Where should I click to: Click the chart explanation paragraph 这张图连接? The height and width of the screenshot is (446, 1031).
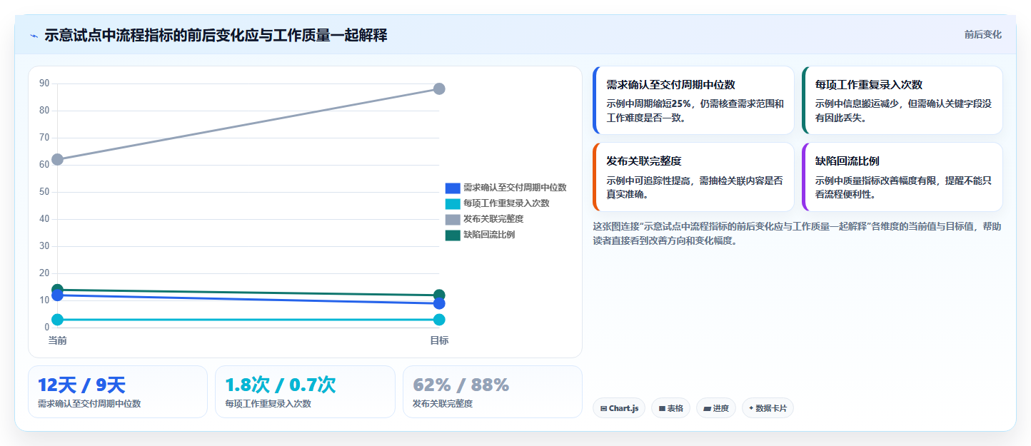pyautogui.click(x=797, y=233)
